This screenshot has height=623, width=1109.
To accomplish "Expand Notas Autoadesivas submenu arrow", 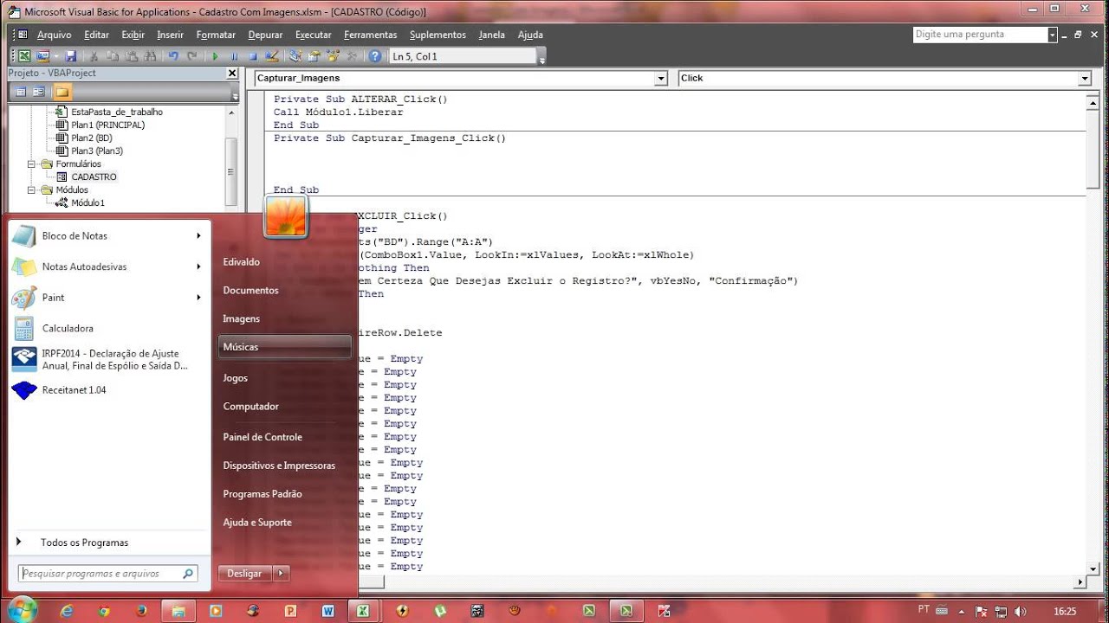I will pos(198,267).
